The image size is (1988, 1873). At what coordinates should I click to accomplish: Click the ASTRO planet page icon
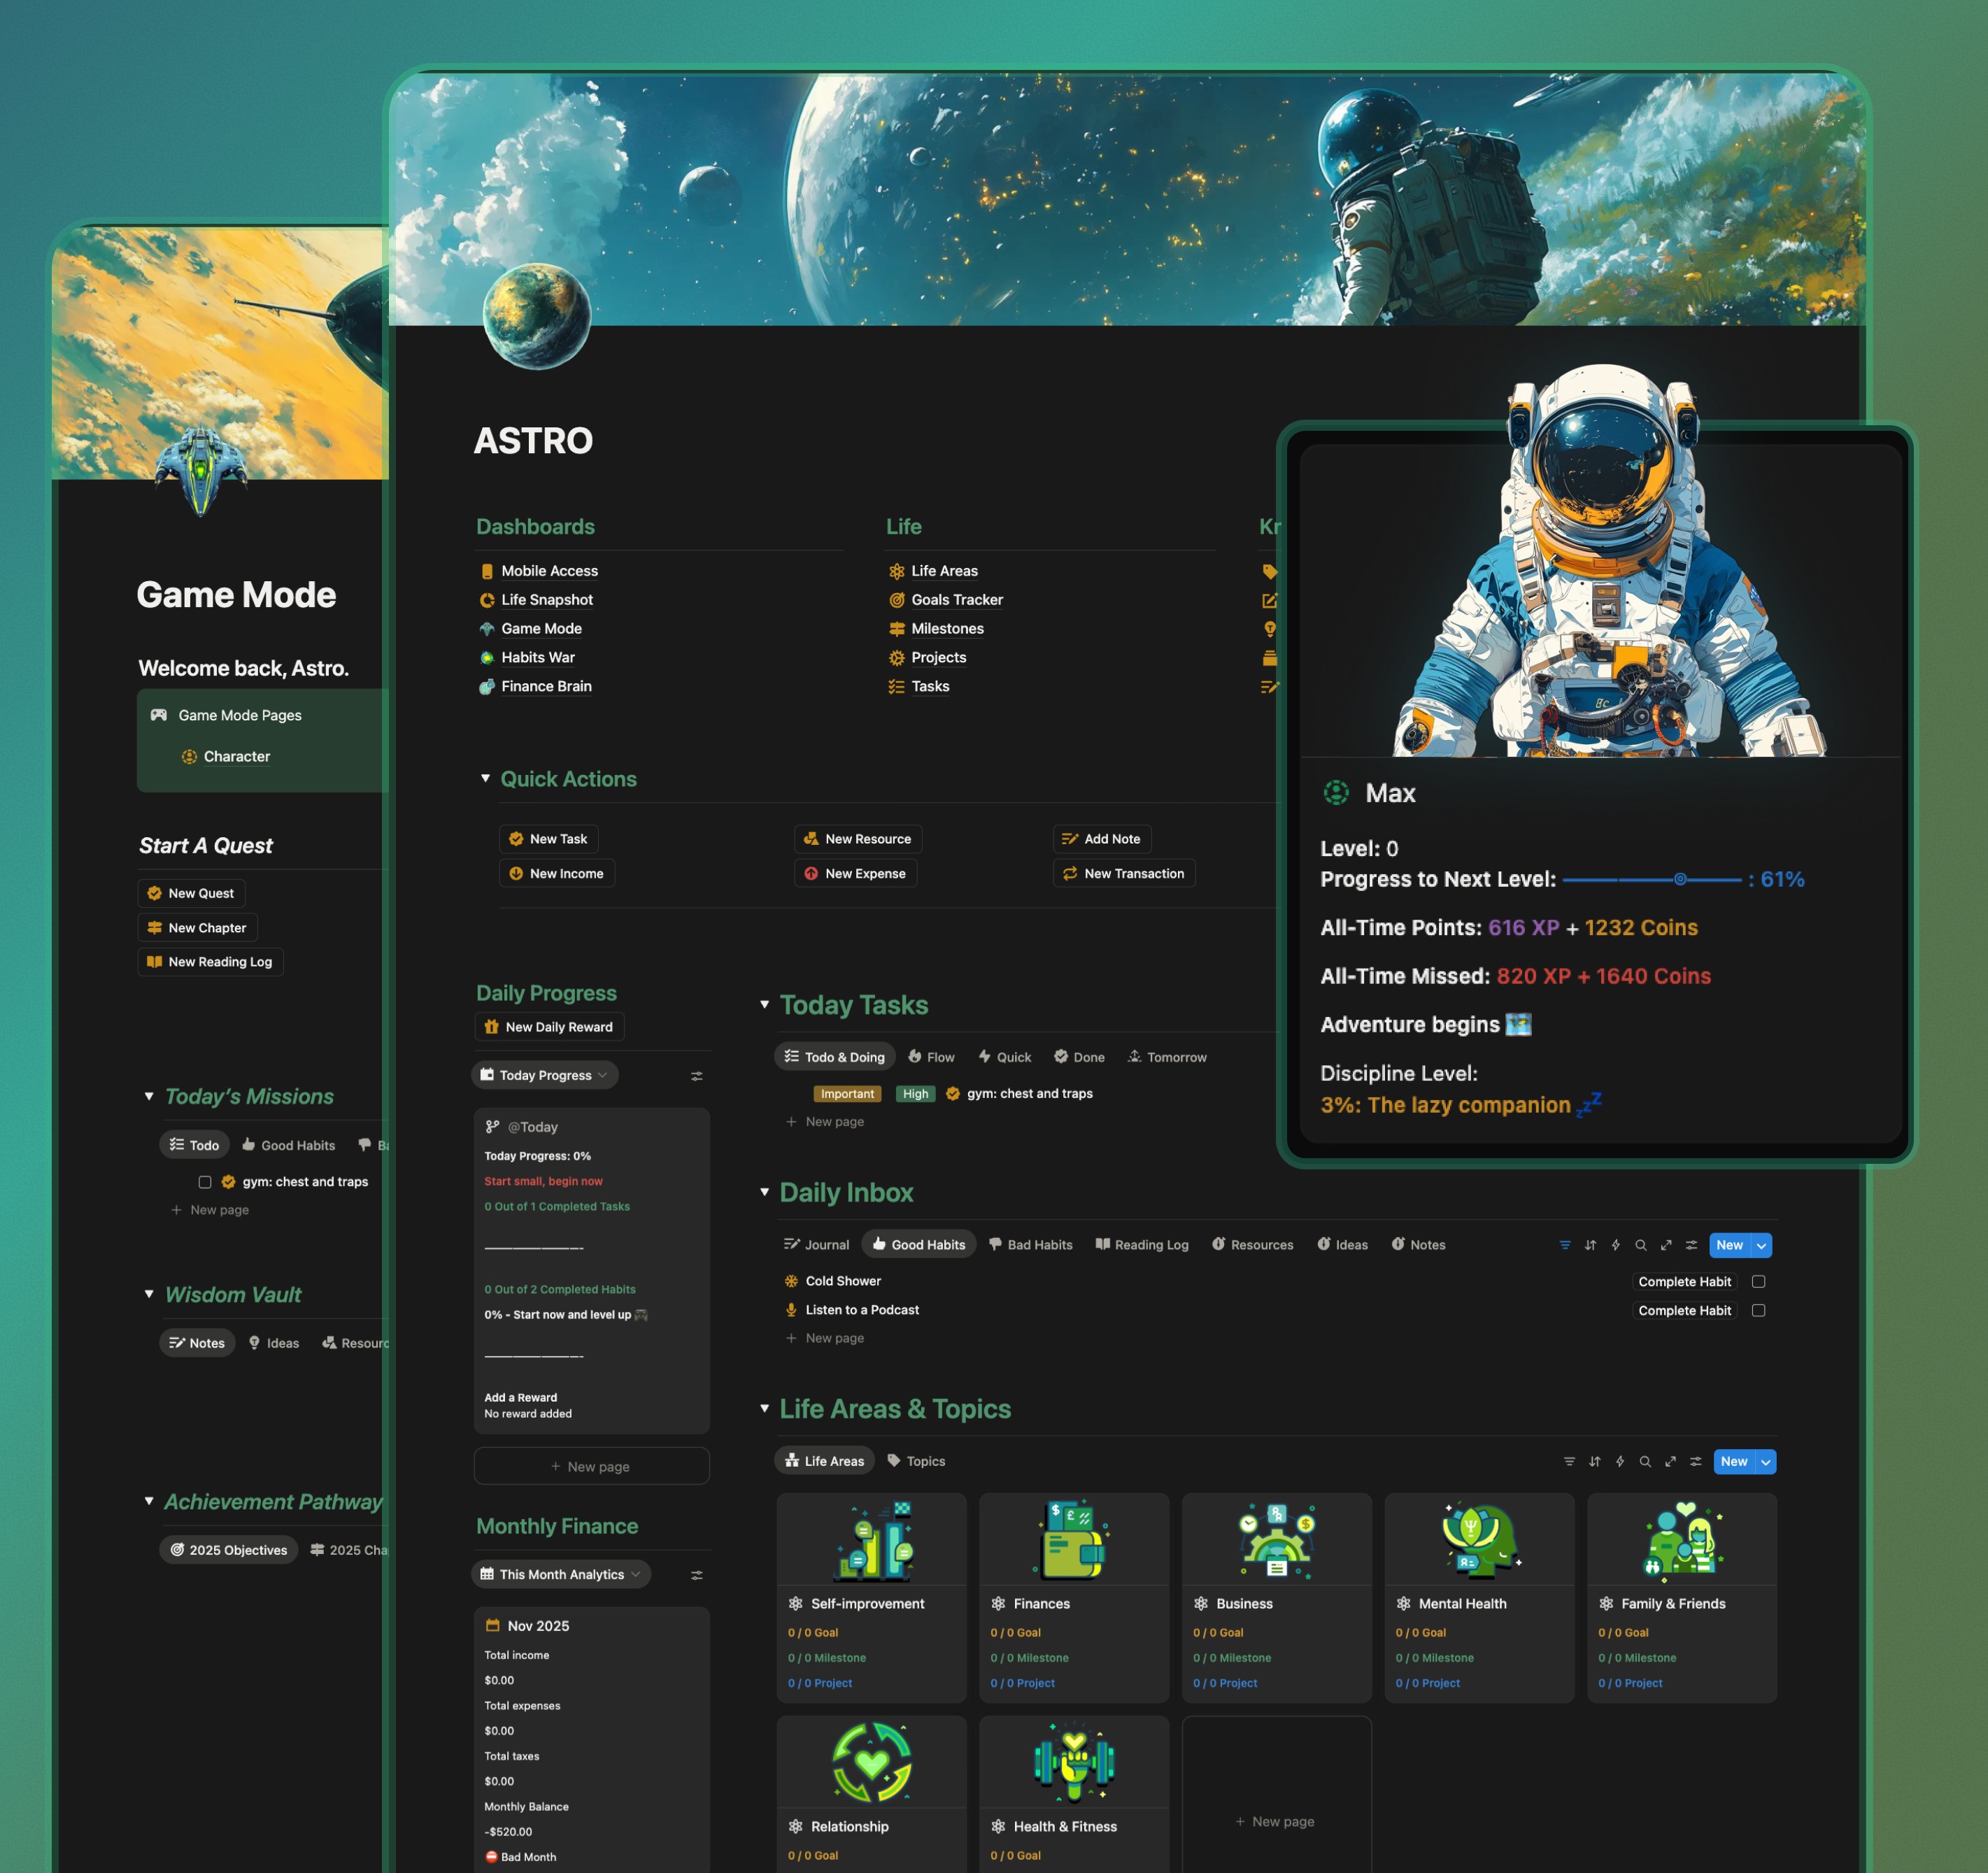pos(537,316)
